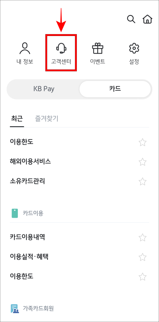Image resolution: width=159 pixels, height=322 pixels.
Task: Open the 해외이용서비스 menu entry
Action: click(x=30, y=162)
